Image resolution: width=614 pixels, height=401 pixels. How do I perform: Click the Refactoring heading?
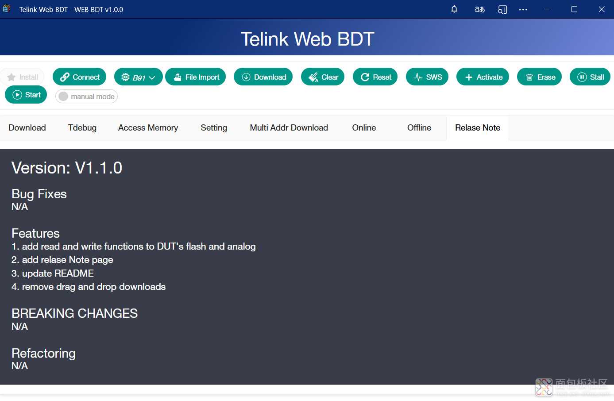pyautogui.click(x=43, y=353)
